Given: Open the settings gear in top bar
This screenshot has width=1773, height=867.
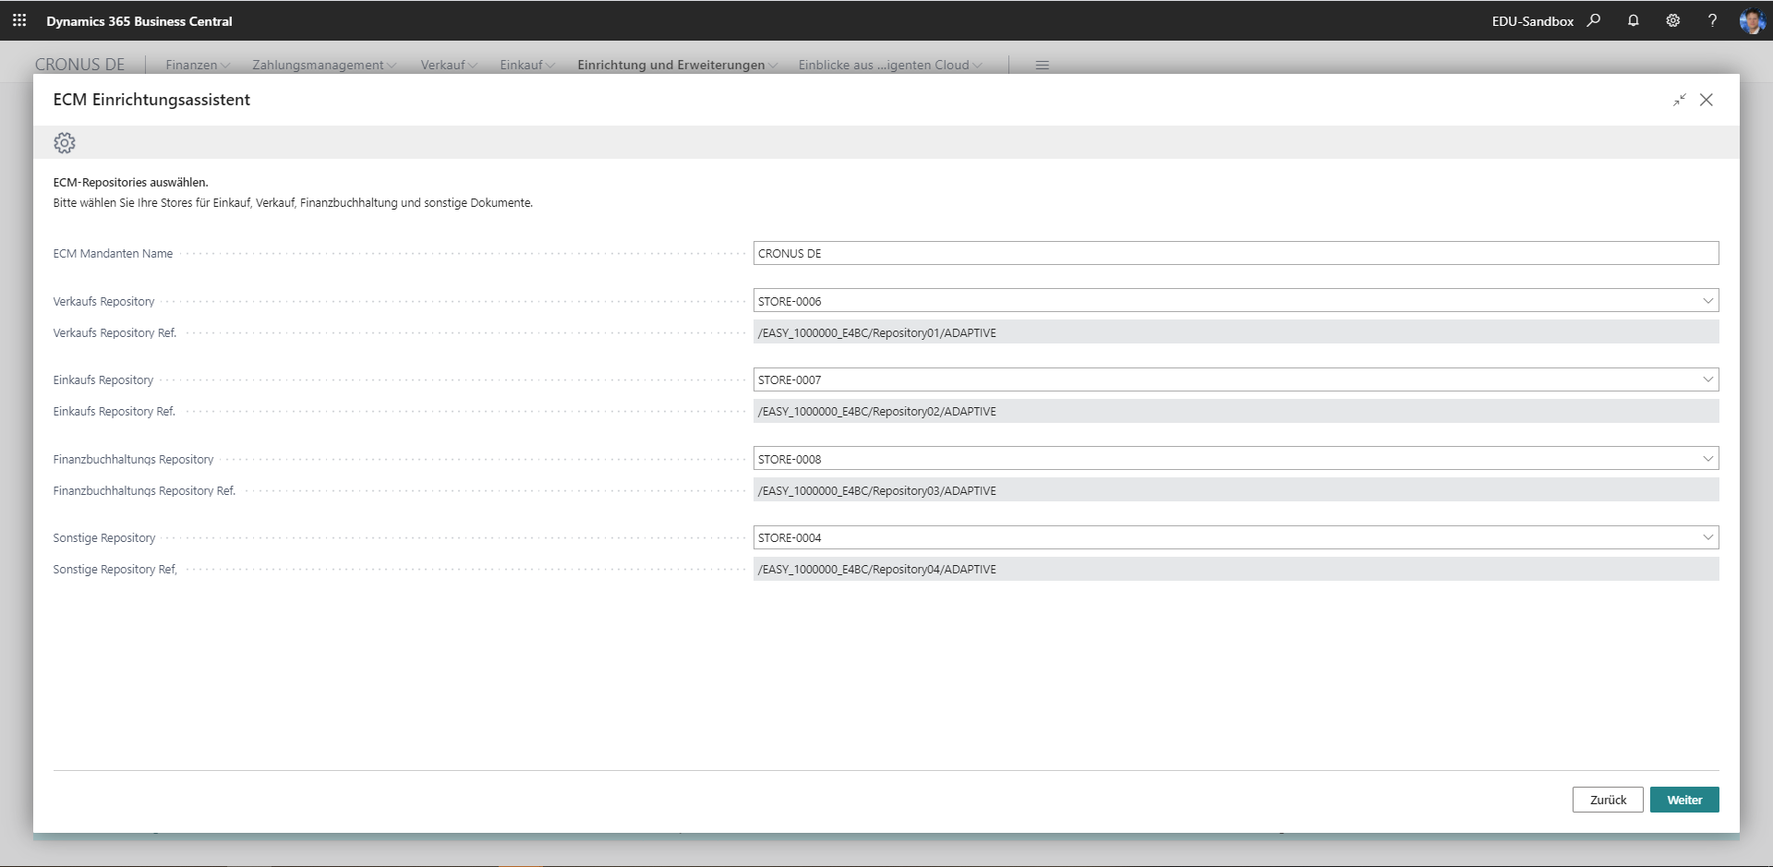Looking at the screenshot, I should pyautogui.click(x=1672, y=20).
